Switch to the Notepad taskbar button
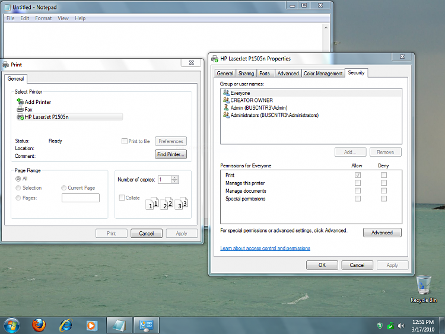 point(119,325)
